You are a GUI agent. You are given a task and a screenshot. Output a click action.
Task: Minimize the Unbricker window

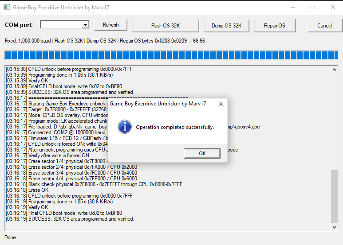[293, 7]
